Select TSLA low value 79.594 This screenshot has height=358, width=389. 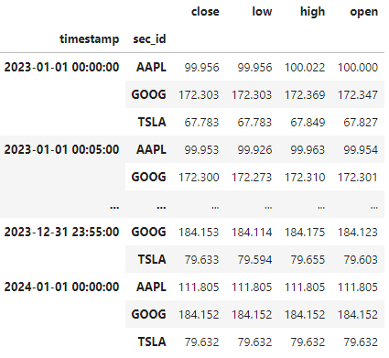point(254,260)
